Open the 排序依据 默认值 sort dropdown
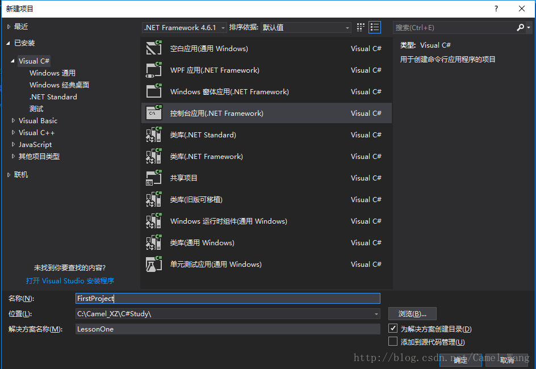 (306, 27)
